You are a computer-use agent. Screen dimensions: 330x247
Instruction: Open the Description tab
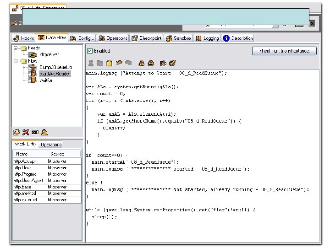[x=238, y=38]
